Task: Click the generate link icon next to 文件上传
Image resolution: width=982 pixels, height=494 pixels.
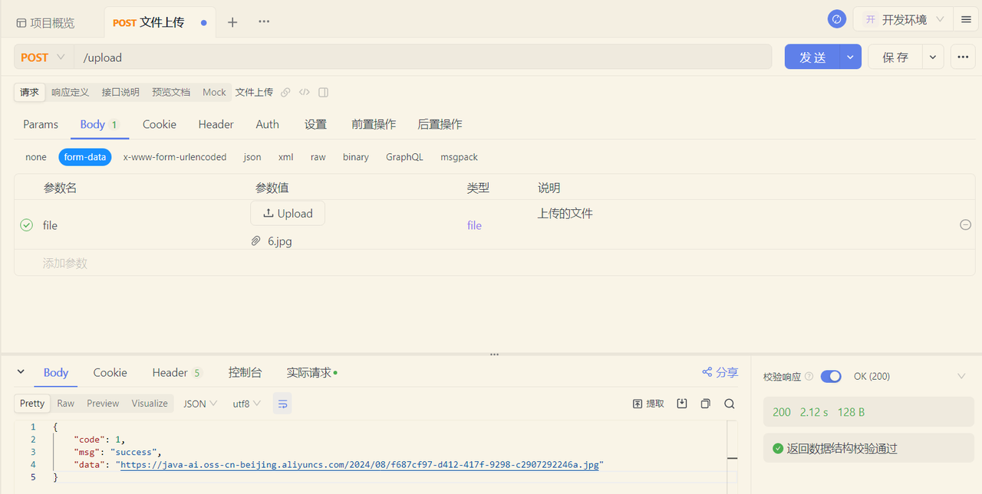Action: [285, 92]
